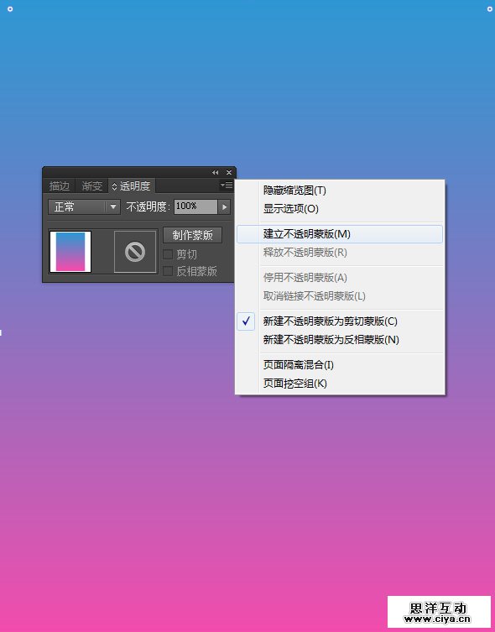Screen dimensions: 495x632
Task: Click the top-left anchor point of the rectangle
Action: point(10,9)
